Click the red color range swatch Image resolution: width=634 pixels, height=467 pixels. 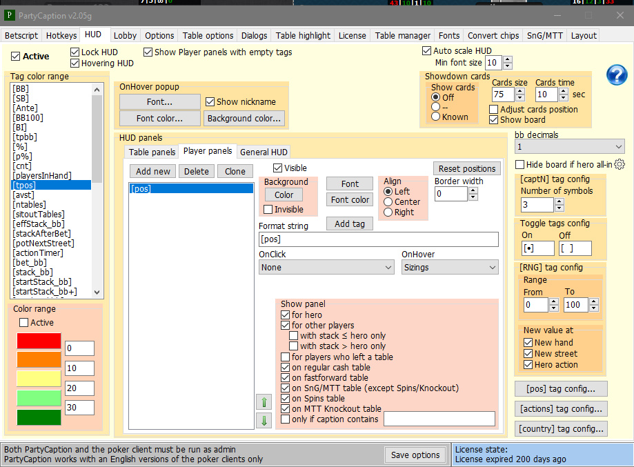pos(39,341)
